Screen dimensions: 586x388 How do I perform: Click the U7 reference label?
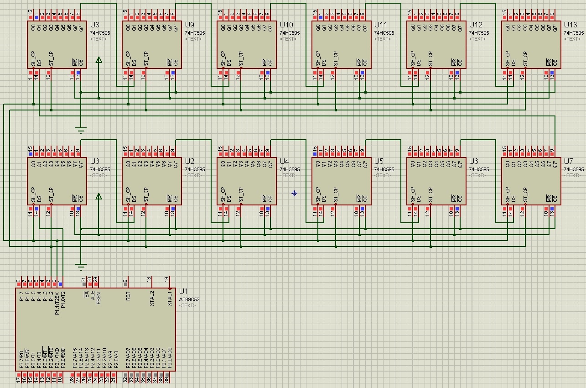tap(569, 161)
